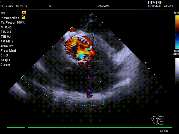The image size is (179, 134).
Task: Click the sector apex orientation marker
Action: point(91,12)
